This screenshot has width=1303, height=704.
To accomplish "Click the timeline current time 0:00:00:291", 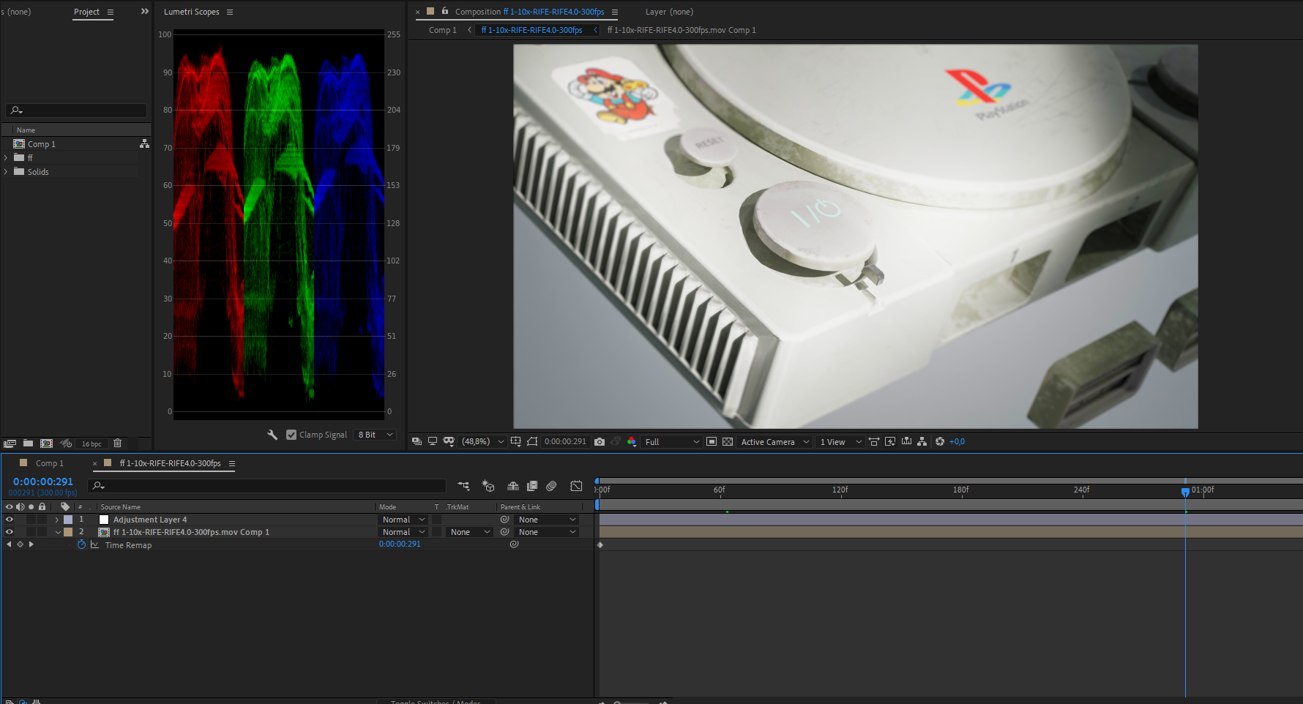I will click(43, 482).
